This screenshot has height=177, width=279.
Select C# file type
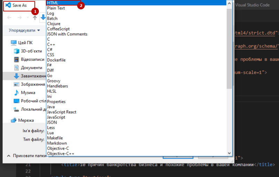[x=136, y=50]
